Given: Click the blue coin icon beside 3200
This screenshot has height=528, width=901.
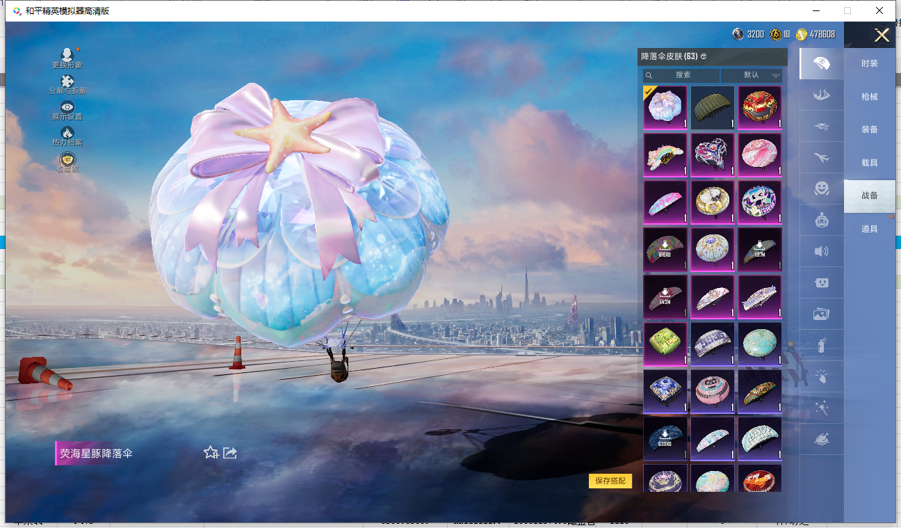Looking at the screenshot, I should coord(738,34).
